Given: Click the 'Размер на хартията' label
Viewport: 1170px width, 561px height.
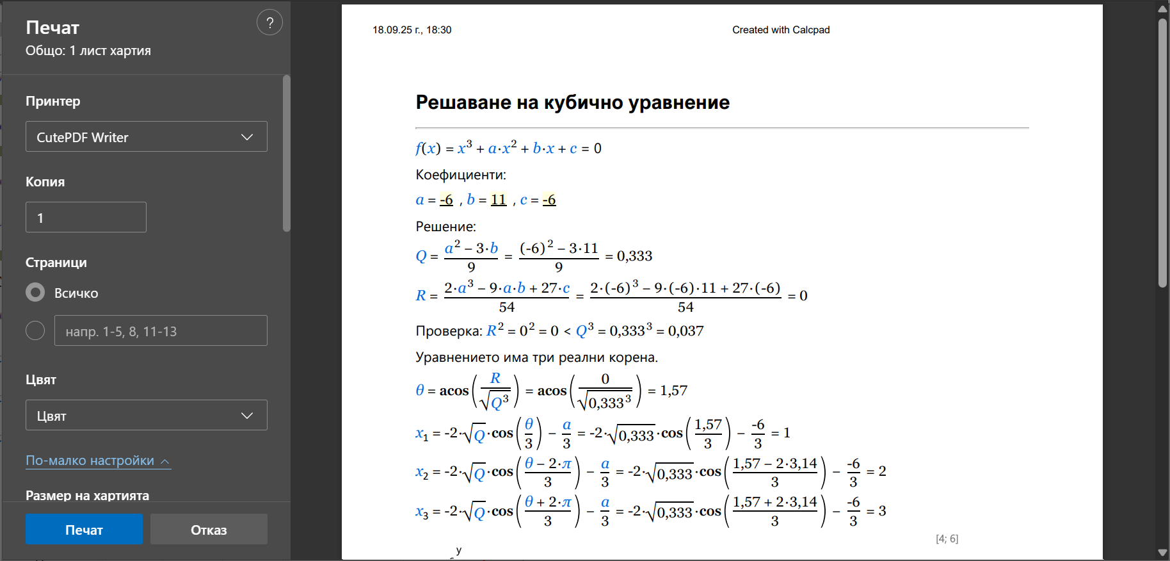Looking at the screenshot, I should [x=88, y=496].
